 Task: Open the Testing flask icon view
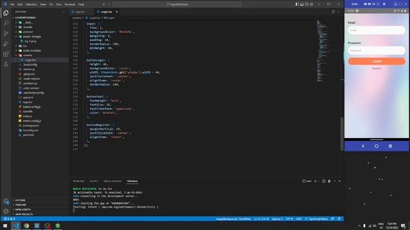click(x=6, y=64)
